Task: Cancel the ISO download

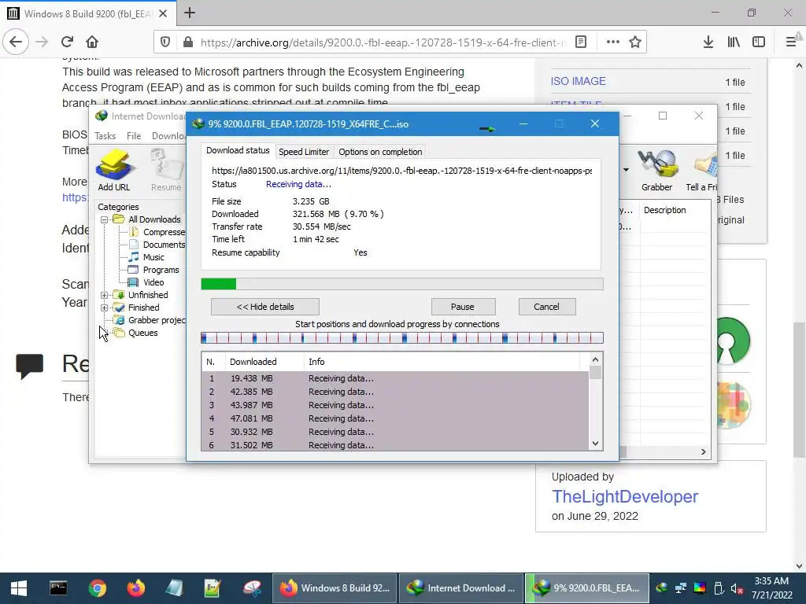Action: [547, 307]
